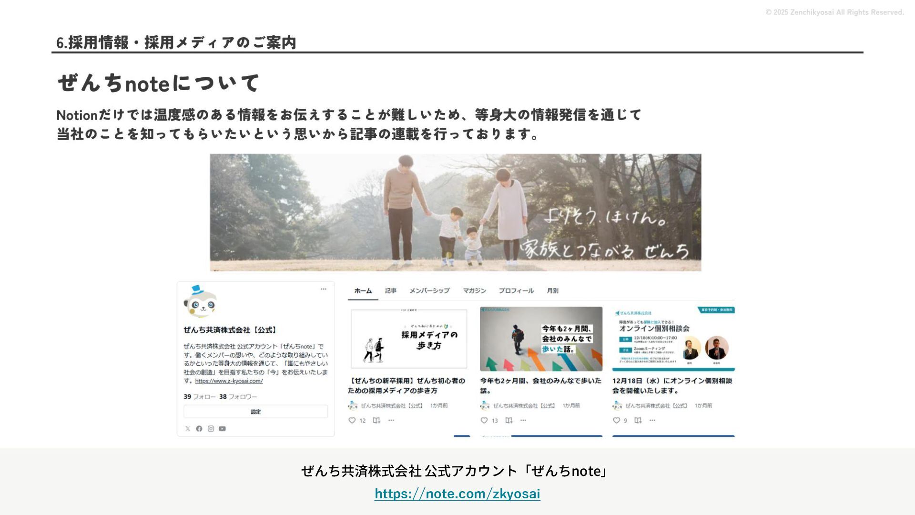
Task: Switch to the ホーム tab
Action: coord(363,291)
